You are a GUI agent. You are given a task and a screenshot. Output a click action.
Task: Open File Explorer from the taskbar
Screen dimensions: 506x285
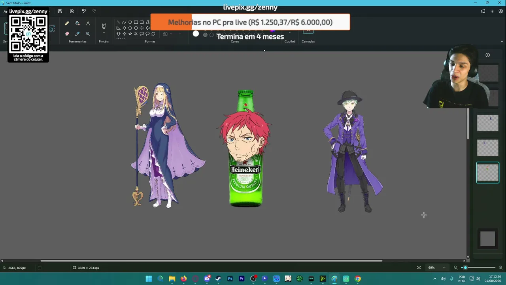[x=172, y=279]
